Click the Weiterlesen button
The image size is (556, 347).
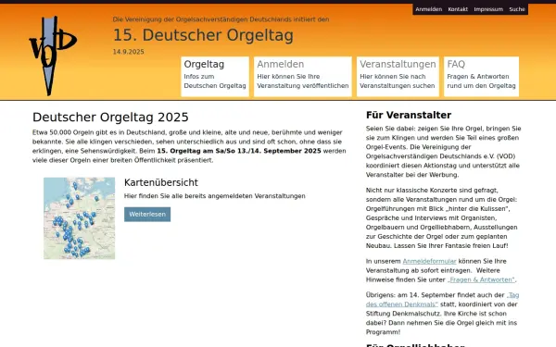click(x=147, y=215)
